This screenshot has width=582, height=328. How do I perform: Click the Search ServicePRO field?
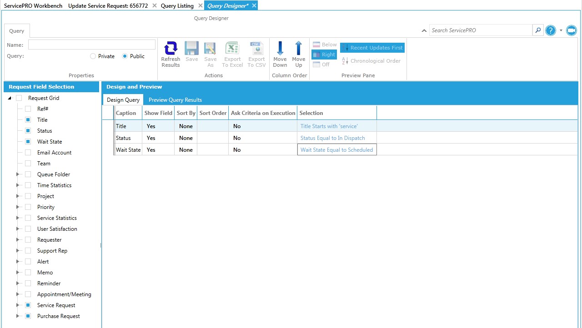point(481,30)
